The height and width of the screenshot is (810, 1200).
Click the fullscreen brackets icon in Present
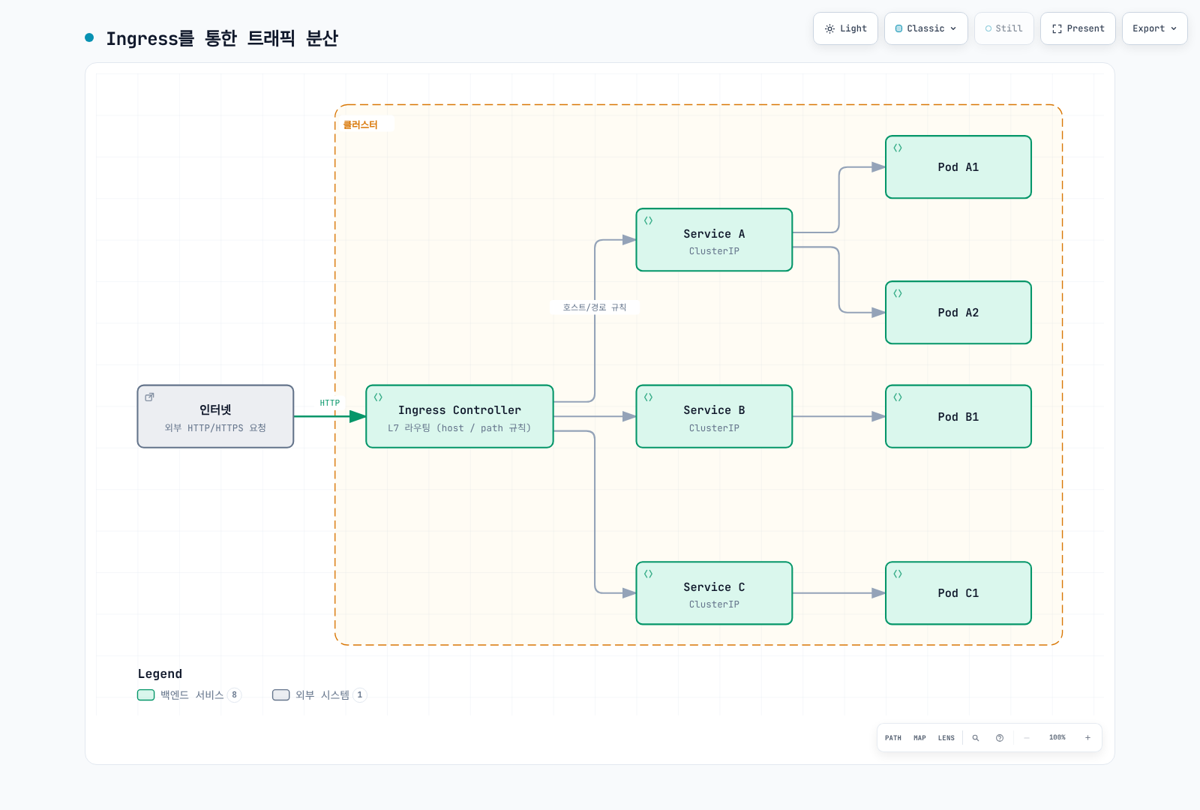pos(1057,28)
